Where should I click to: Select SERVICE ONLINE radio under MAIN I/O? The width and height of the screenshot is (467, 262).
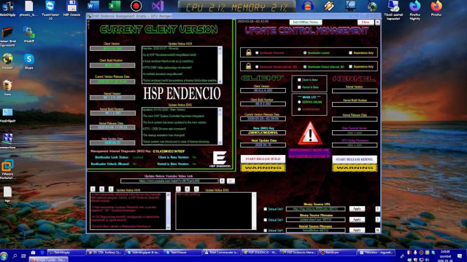299,102
